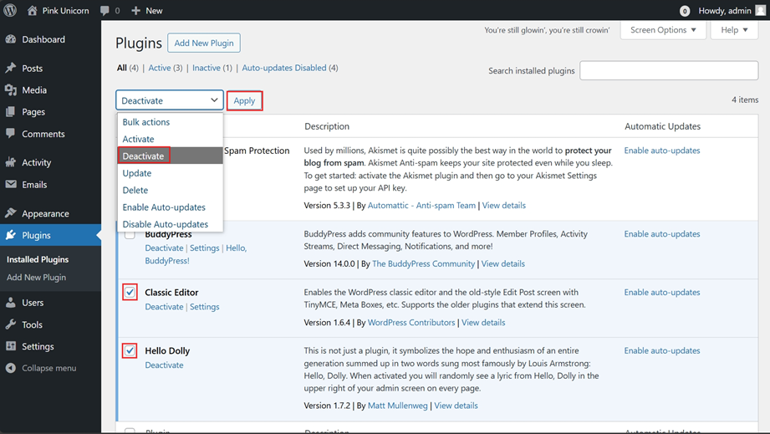
Task: Deactivate Classic Editor via row link
Action: [x=164, y=306]
